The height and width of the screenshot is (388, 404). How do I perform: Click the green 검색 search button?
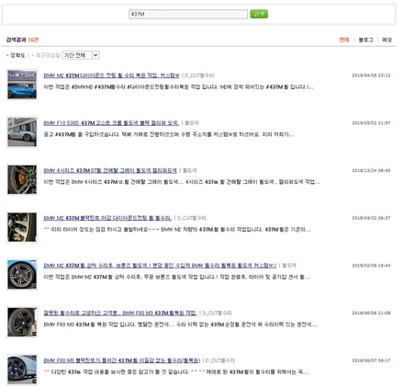(259, 14)
